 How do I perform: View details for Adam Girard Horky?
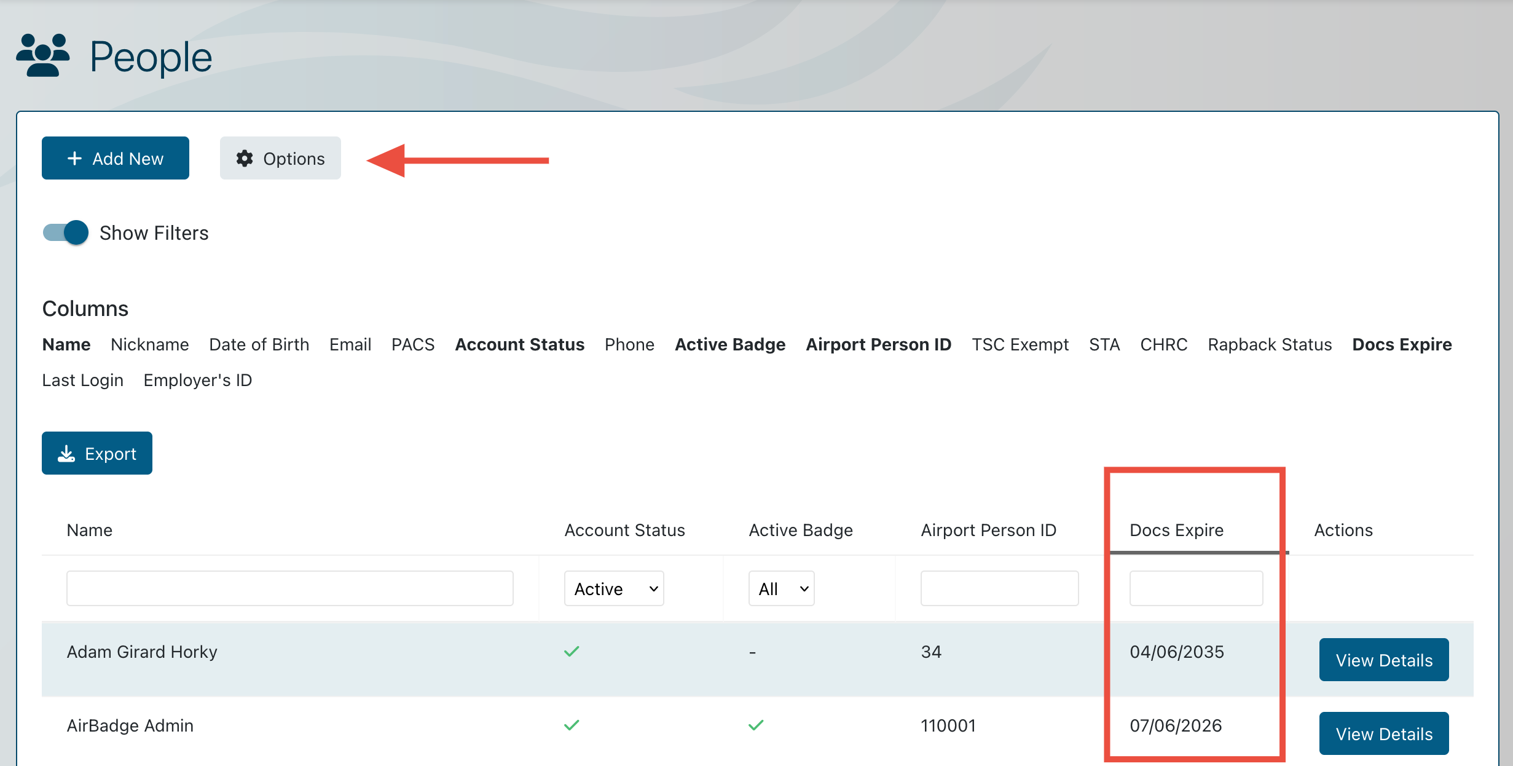tap(1383, 660)
